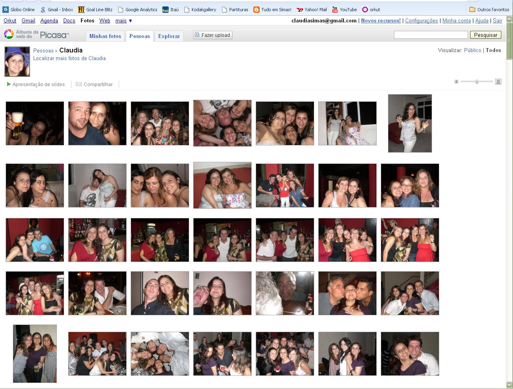Image resolution: width=513 pixels, height=389 pixels.
Task: Go to Docs in the Google bar
Action: point(69,20)
